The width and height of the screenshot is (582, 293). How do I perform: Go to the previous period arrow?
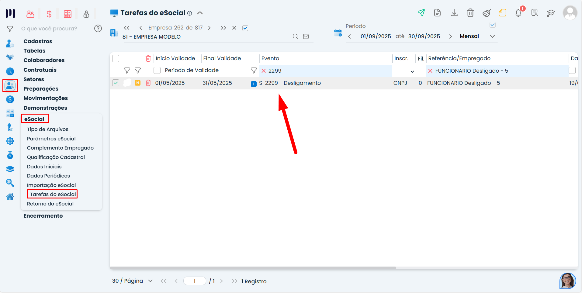[x=350, y=36]
